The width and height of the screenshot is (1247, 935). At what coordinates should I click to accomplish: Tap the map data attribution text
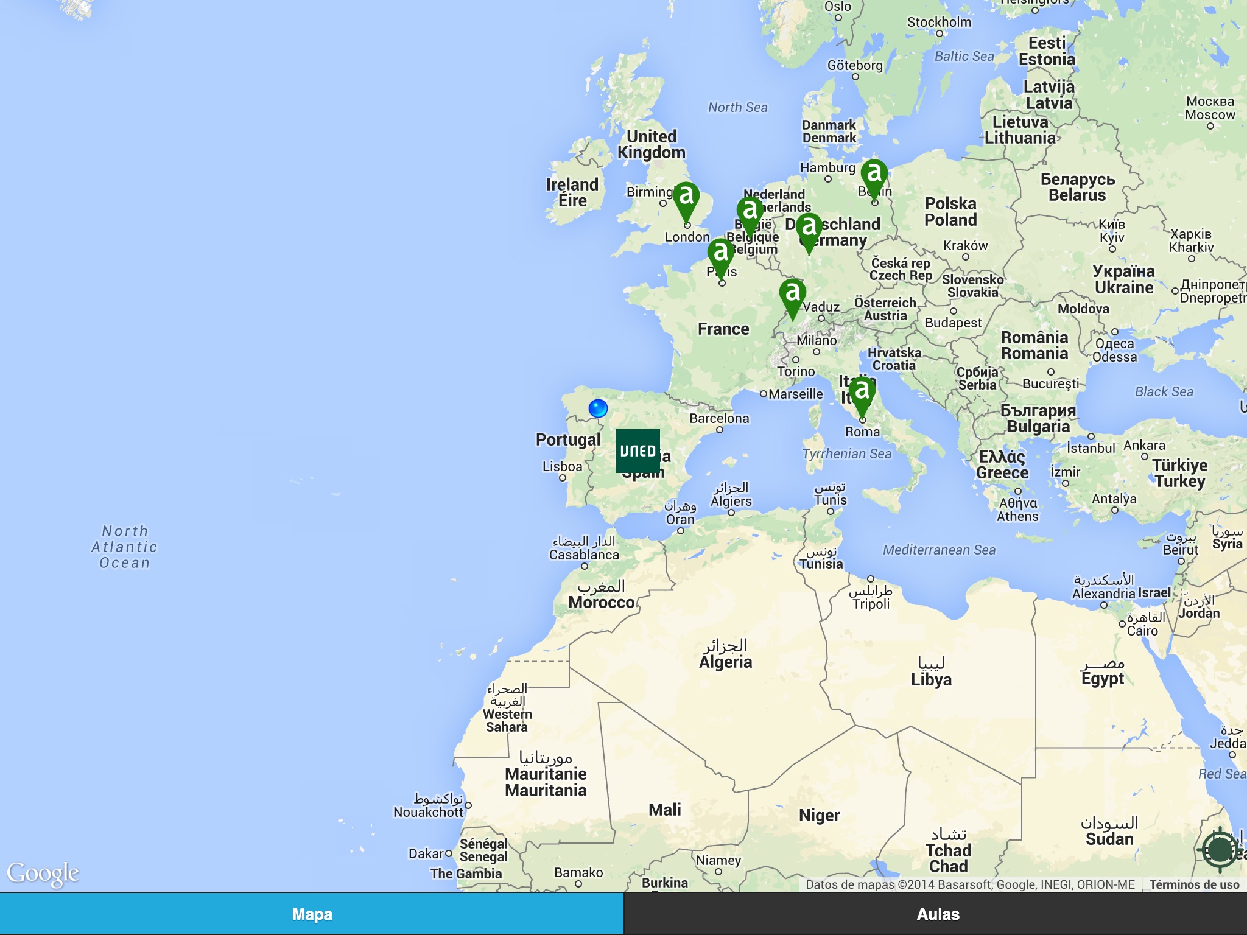[970, 884]
